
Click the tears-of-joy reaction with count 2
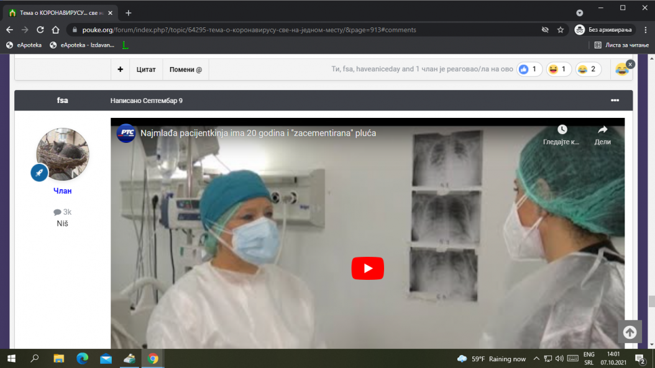click(588, 70)
